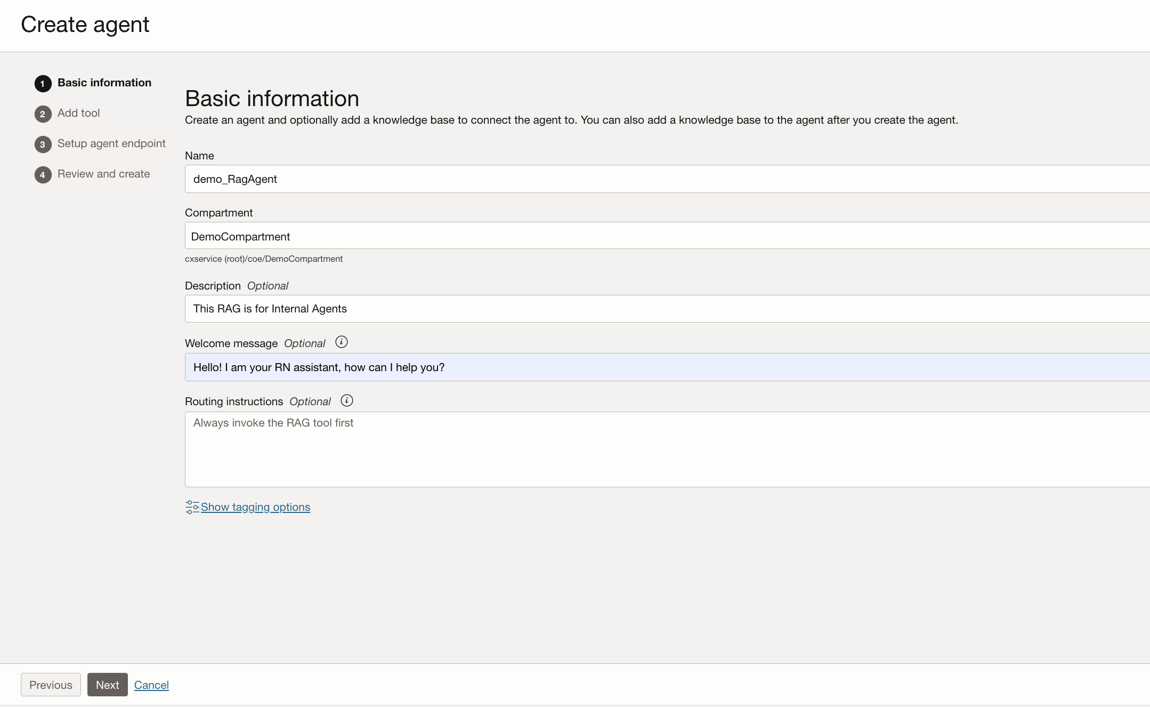This screenshot has height=707, width=1150.
Task: Go to Add tool step
Action: (78, 113)
